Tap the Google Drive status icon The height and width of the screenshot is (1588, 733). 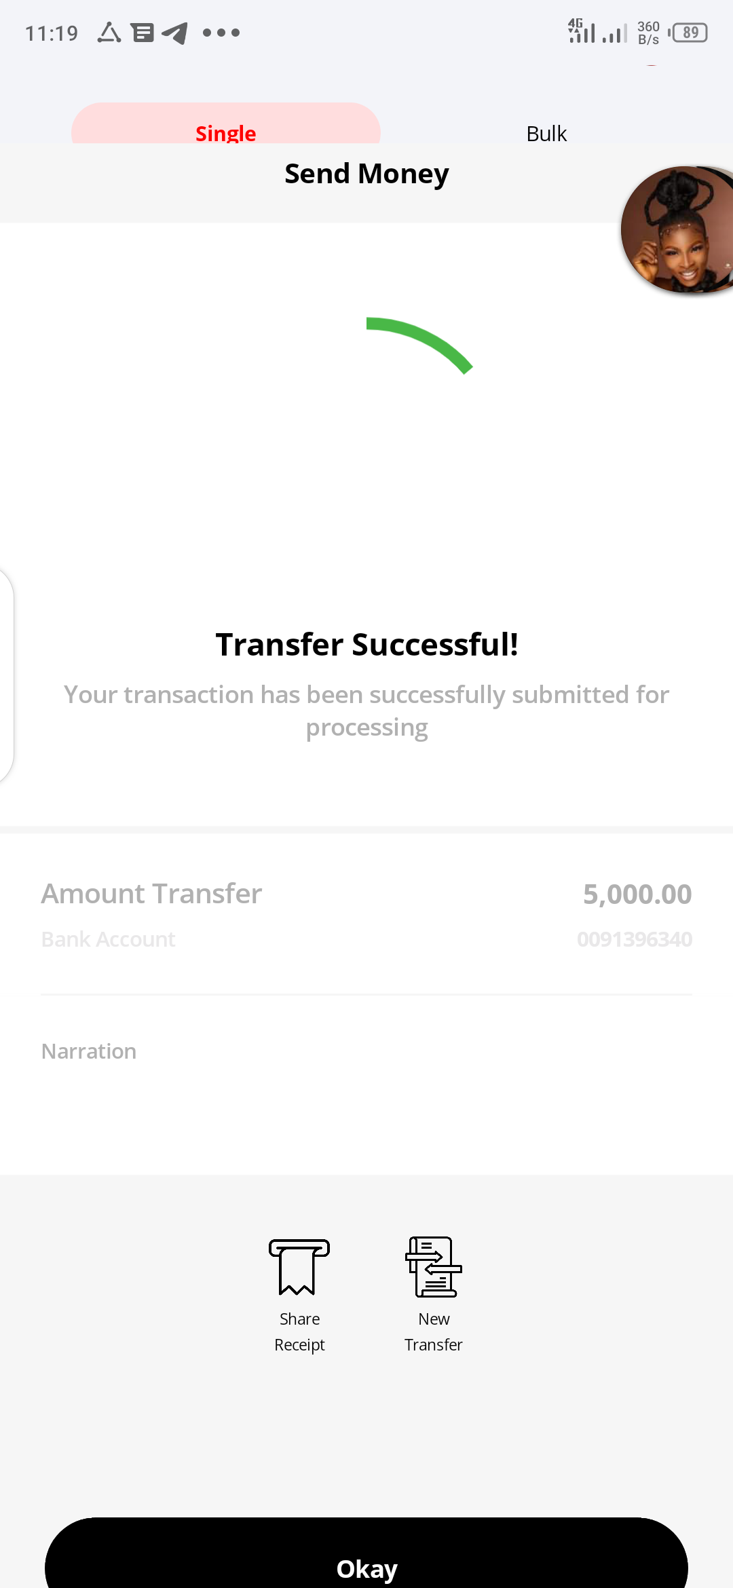point(109,33)
